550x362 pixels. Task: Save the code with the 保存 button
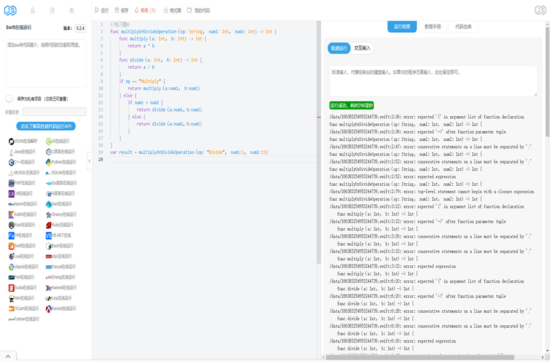click(122, 11)
